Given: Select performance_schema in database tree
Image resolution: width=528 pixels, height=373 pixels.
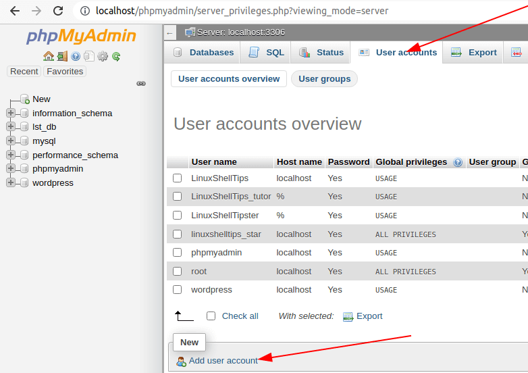Looking at the screenshot, I should [x=75, y=155].
